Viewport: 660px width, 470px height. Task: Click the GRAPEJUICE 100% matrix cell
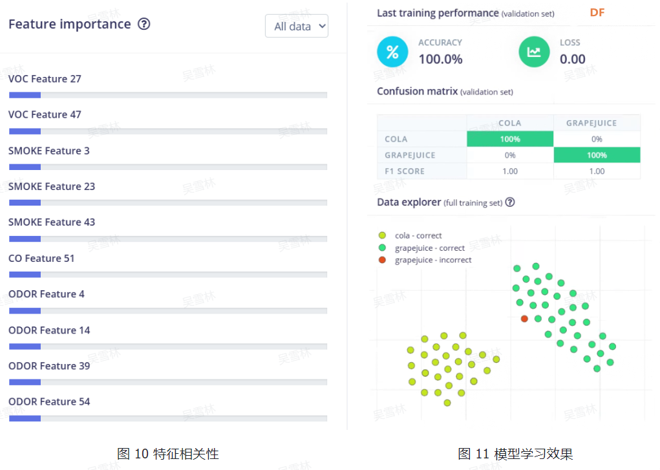(x=597, y=155)
